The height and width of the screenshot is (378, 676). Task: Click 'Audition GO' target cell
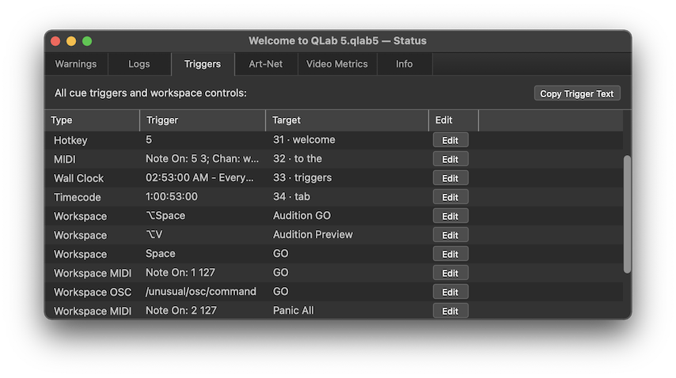coord(302,216)
